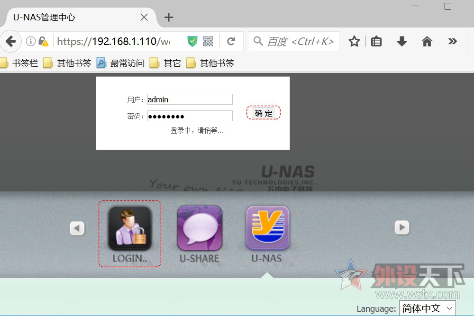
Task: Click the left carousel arrow
Action: [77, 228]
